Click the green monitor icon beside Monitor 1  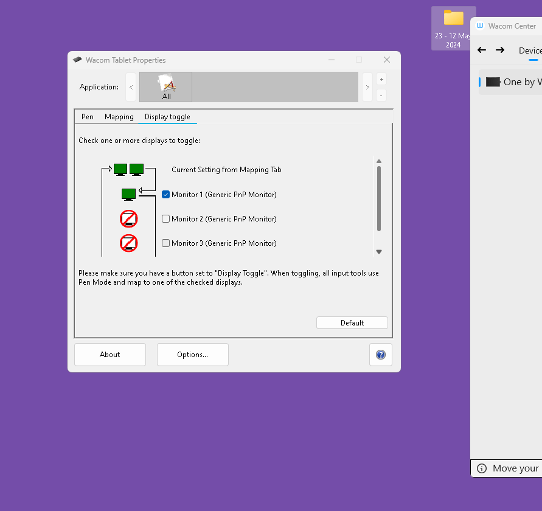coord(128,194)
